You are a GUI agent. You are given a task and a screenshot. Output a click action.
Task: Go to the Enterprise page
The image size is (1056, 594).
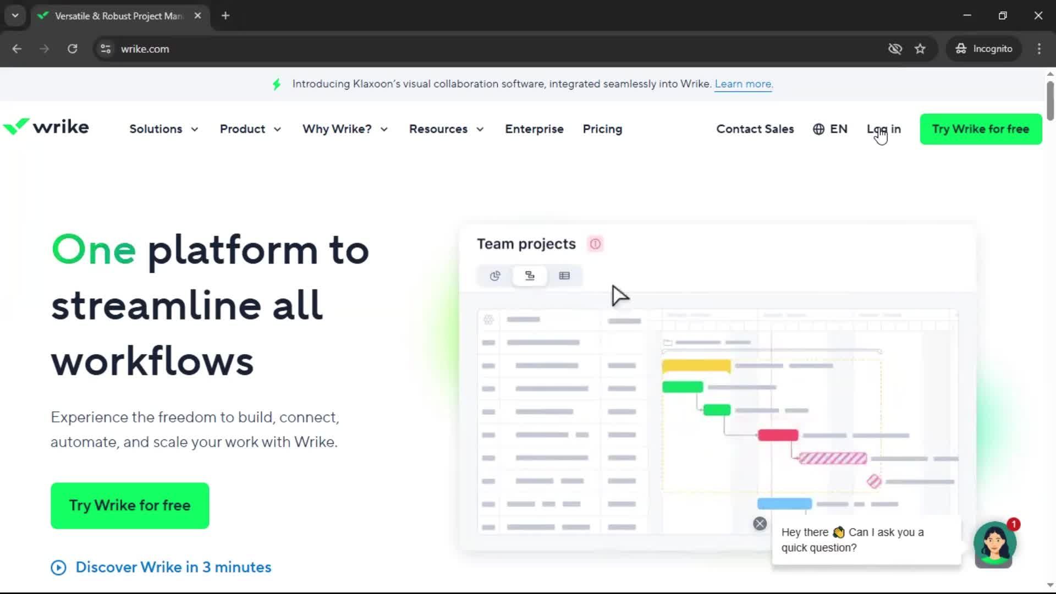(534, 129)
